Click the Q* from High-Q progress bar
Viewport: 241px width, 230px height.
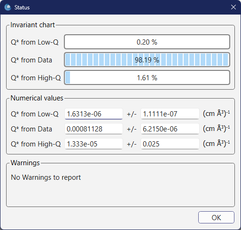point(147,77)
